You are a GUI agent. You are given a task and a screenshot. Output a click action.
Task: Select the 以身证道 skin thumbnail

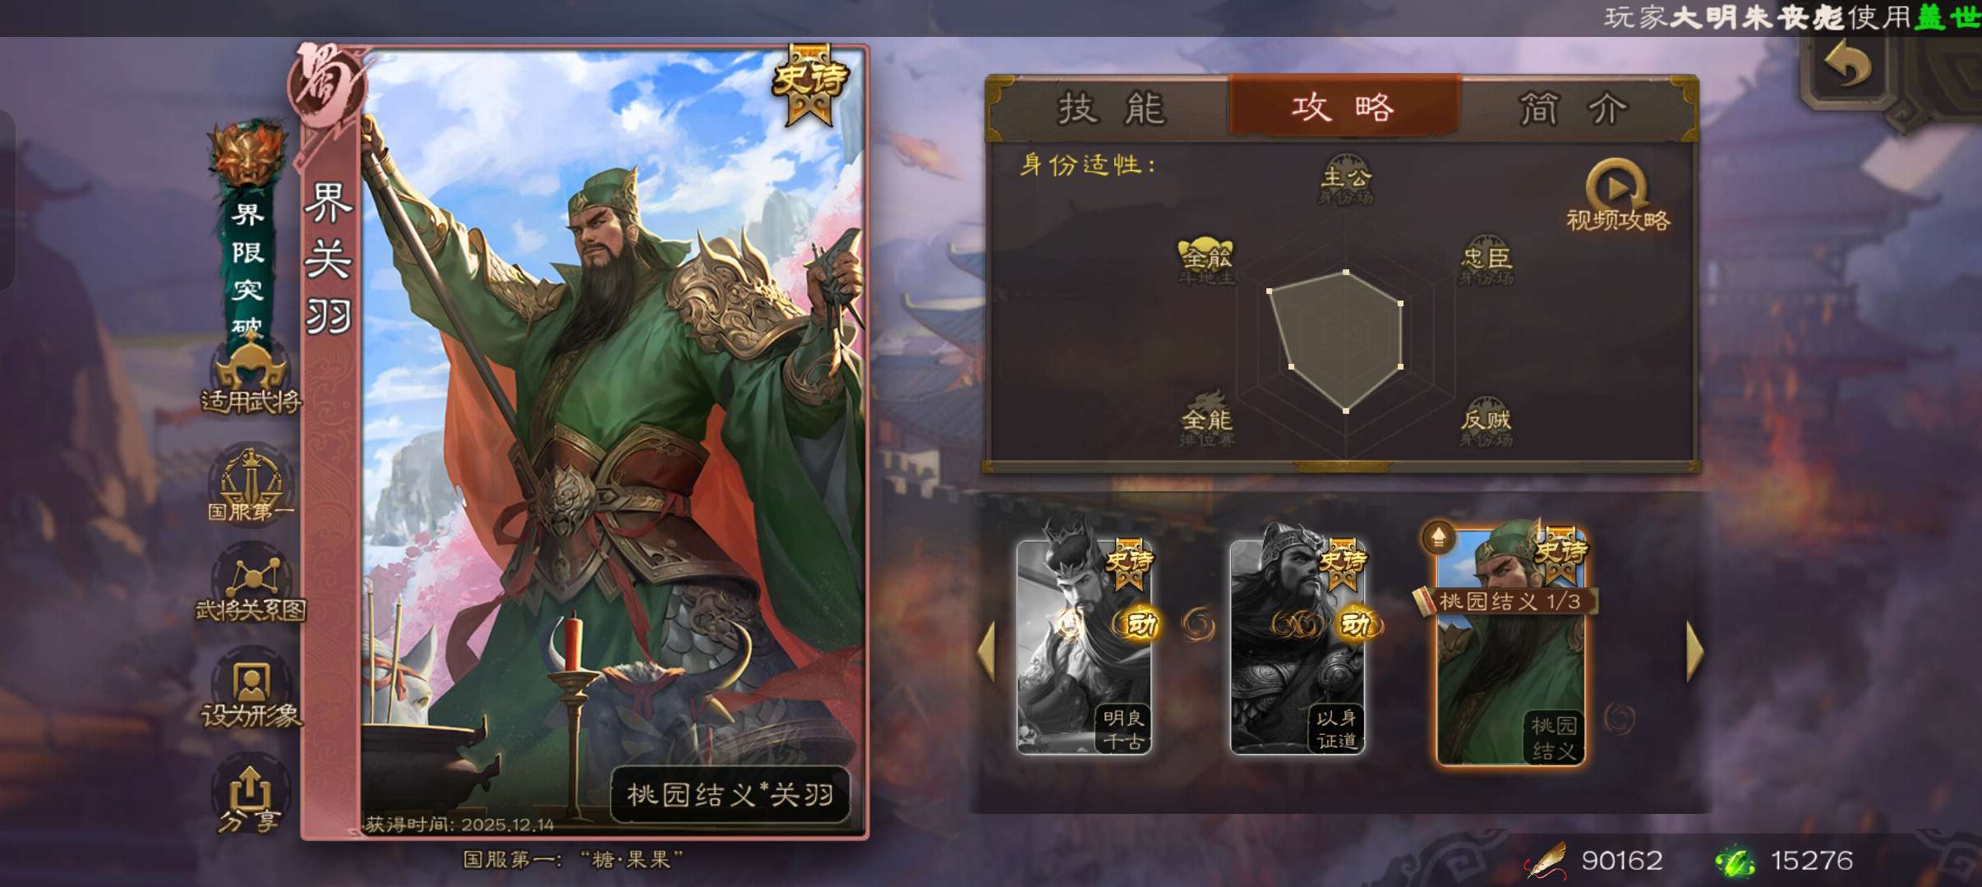coord(1298,646)
